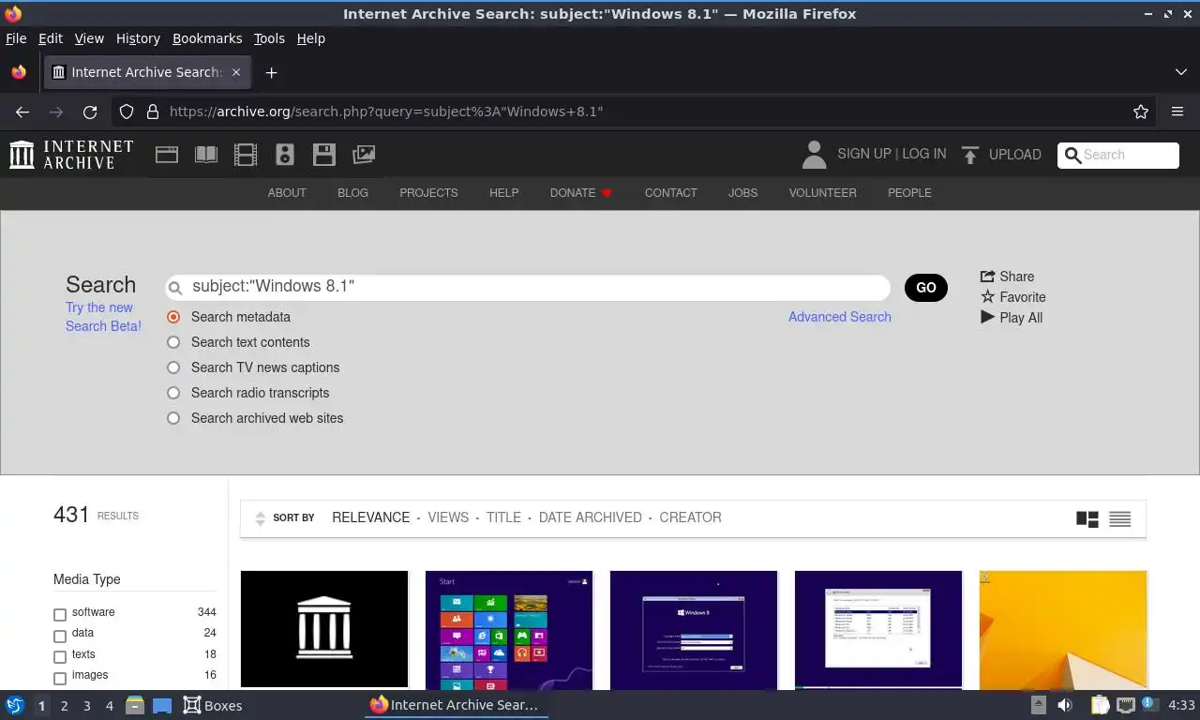The image size is (1200, 720).
Task: Click the Share icon
Action: 987,277
